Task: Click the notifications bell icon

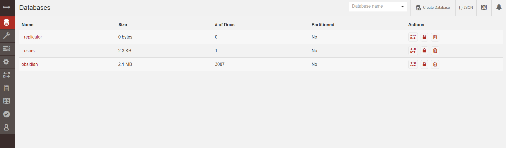Action: 499,7
